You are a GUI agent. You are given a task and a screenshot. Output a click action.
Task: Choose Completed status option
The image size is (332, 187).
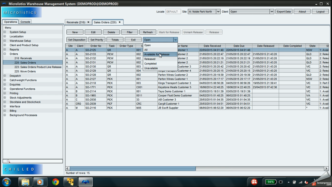[x=160, y=64]
